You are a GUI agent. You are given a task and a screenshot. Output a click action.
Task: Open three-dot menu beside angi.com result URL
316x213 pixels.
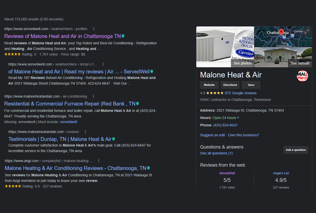99,161
